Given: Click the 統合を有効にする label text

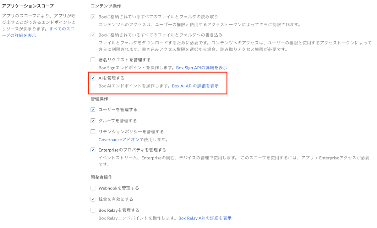Looking at the screenshot, I should [x=116, y=199].
